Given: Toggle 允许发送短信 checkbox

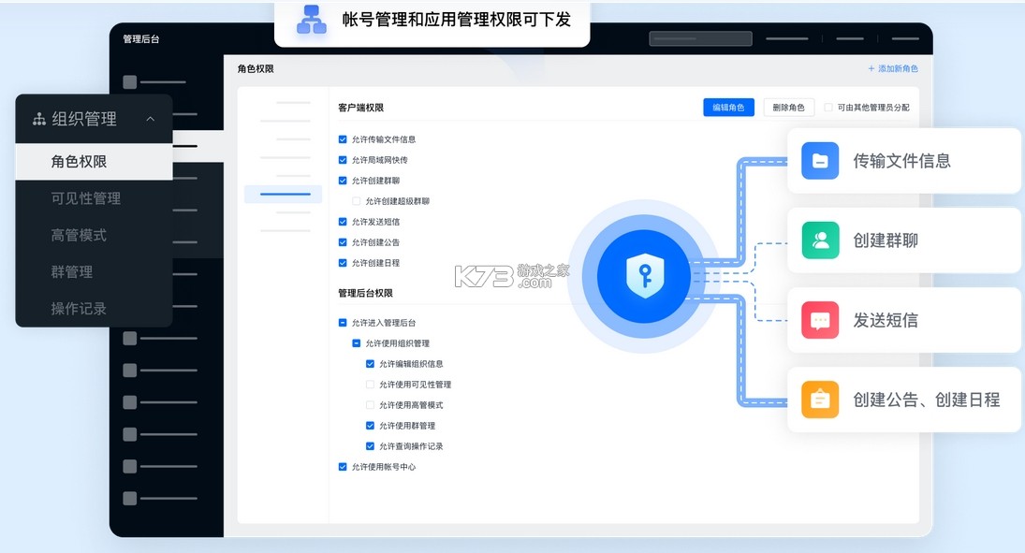Looking at the screenshot, I should point(343,222).
